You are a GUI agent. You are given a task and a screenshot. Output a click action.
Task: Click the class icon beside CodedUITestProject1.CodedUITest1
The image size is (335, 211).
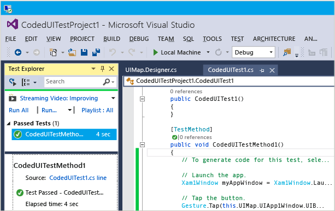pyautogui.click(x=130, y=81)
